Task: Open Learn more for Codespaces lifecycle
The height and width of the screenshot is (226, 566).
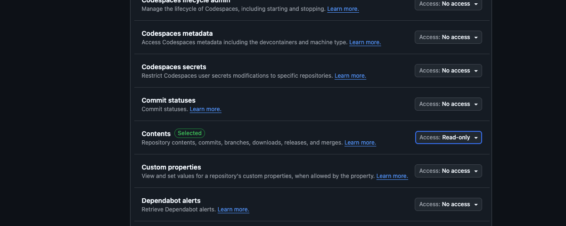Action: tap(343, 9)
